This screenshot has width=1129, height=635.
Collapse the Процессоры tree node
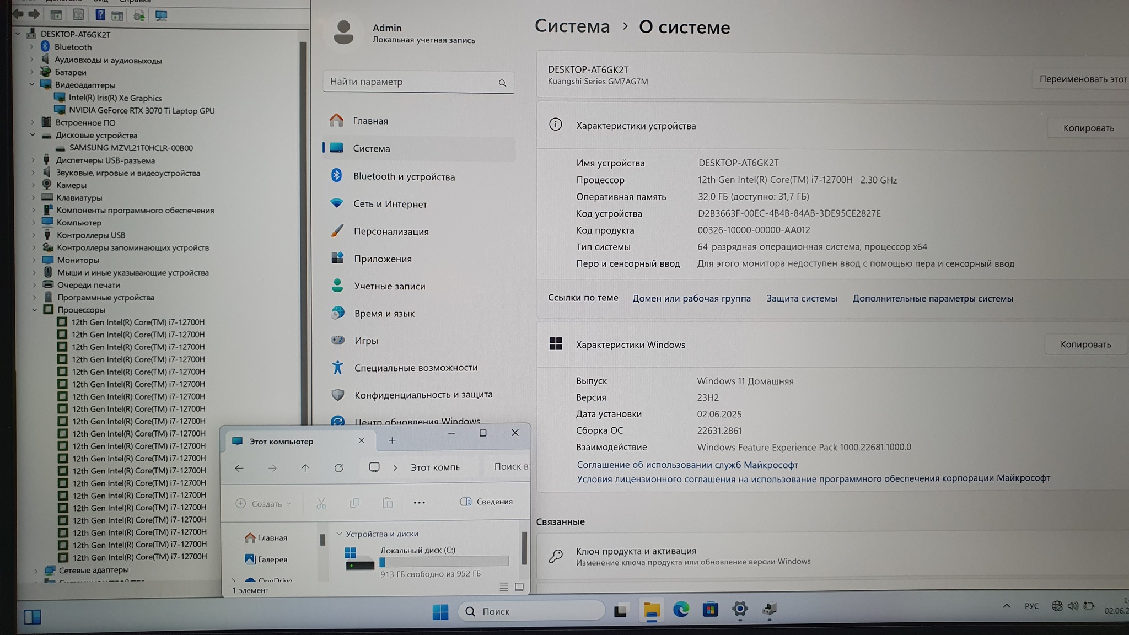35,310
